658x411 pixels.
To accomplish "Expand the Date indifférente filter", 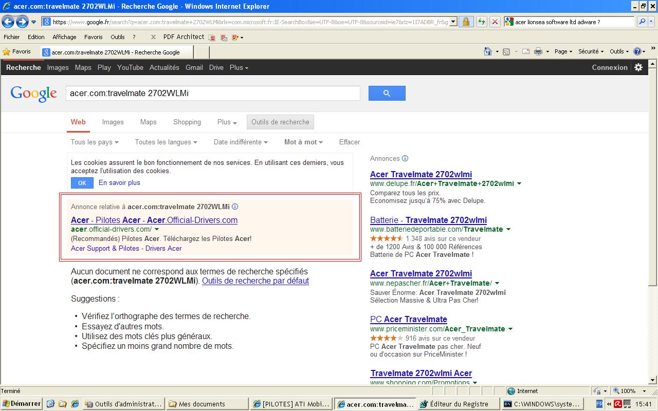I will [x=241, y=142].
